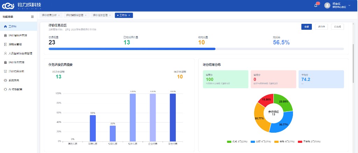The image size is (358, 153).
Task: Click the AI 模型配置 sidebar icon
Action: 6,89
